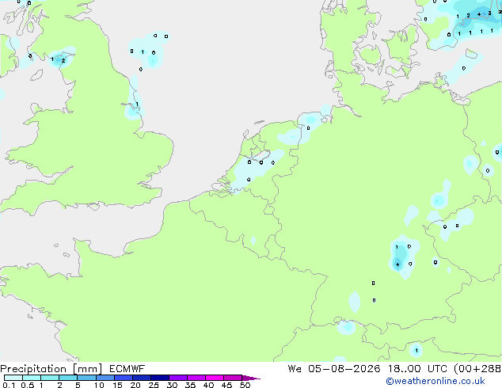The image size is (502, 388).
Task: Click the 'We 05-08-2026' date text
Action: tap(334, 369)
